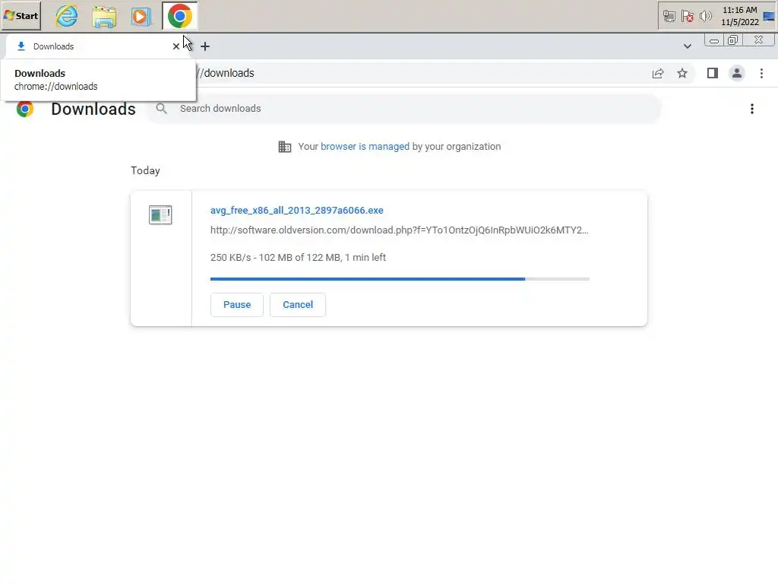This screenshot has width=778, height=584.
Task: Click the volume speaker tray icon
Action: pos(705,17)
